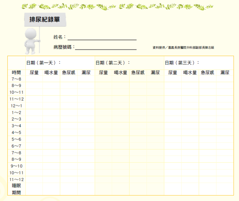This screenshot has width=239, height=201.
Task: Click the 病歷號碼 input line
Action: [106, 48]
